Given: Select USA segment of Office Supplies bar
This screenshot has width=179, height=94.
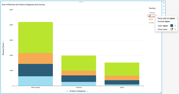Looking at the screenshot, I should pyautogui.click(x=36, y=38).
